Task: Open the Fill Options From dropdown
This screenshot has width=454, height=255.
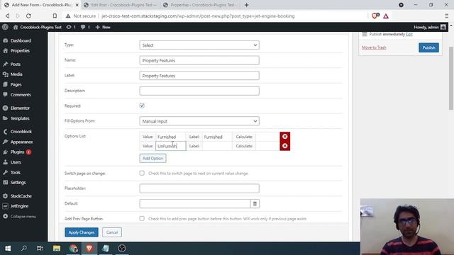Action: point(199,121)
